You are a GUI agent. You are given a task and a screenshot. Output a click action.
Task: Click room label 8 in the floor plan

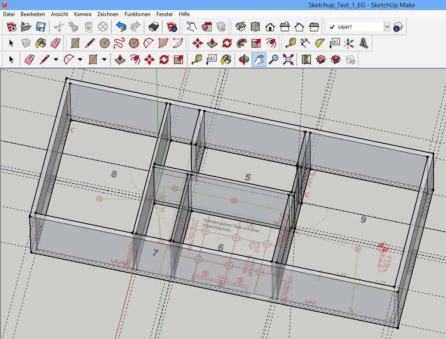click(x=114, y=174)
